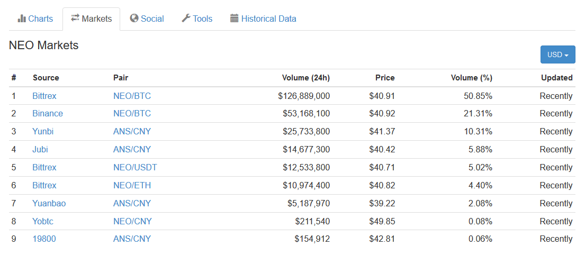This screenshot has height=255, width=585.
Task: Open the Historical Data tab
Action: click(263, 19)
